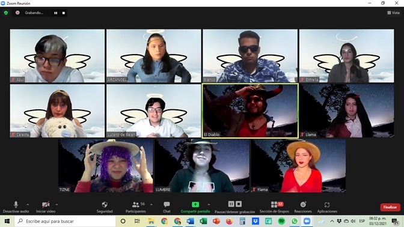Expand audio options arrow beside Desactivar audio

28,205
